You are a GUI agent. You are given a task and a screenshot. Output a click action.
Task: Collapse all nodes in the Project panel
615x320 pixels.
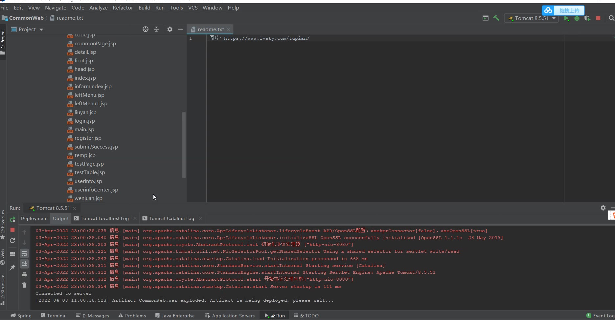click(x=156, y=30)
